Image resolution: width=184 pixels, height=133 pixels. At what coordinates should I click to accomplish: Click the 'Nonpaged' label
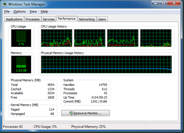click(18, 114)
